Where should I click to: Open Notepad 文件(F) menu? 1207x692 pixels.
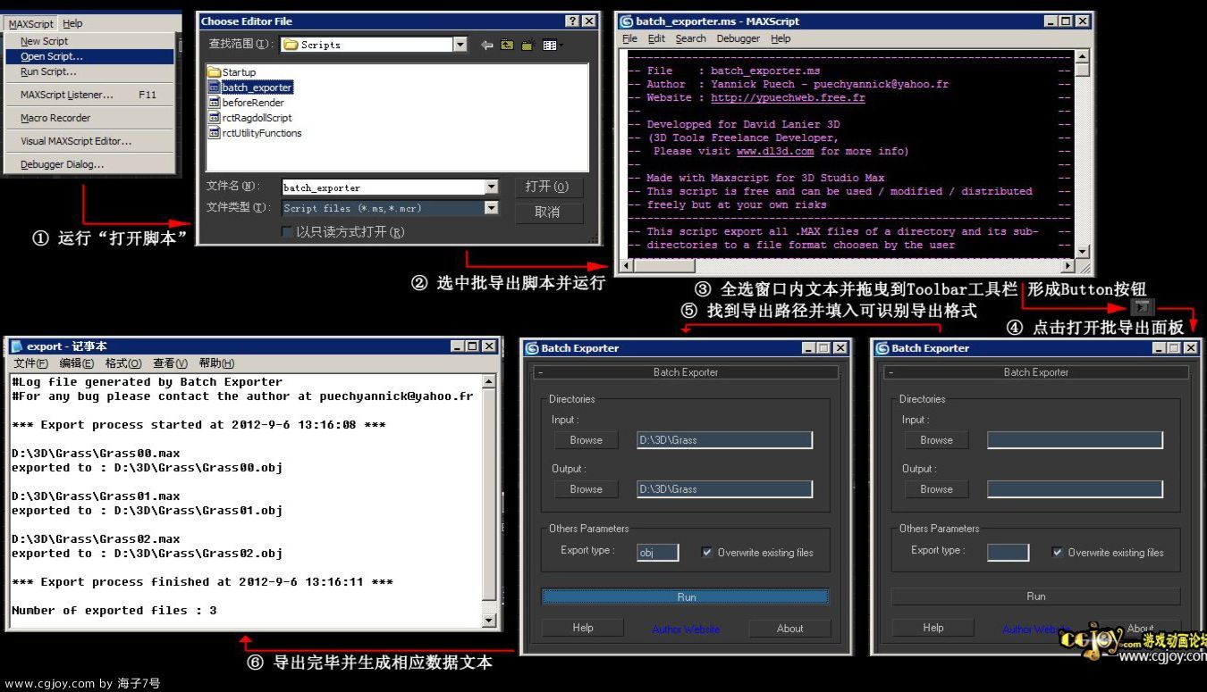tap(31, 363)
